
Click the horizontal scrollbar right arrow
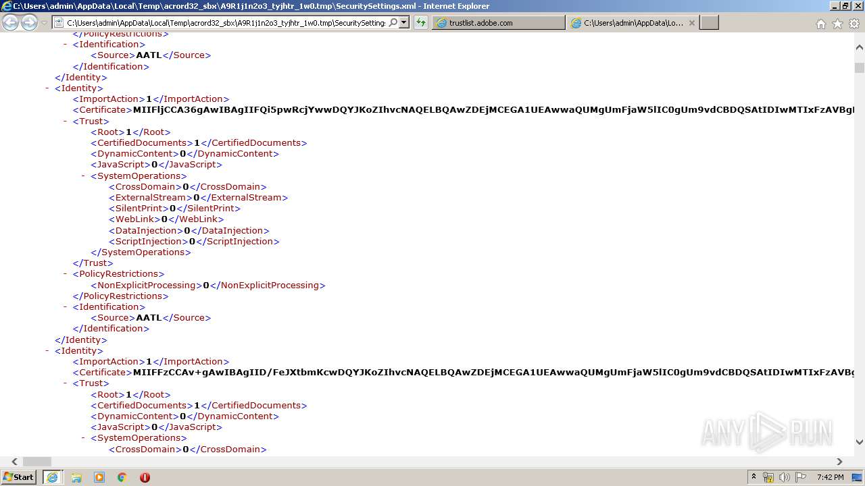[x=839, y=462]
